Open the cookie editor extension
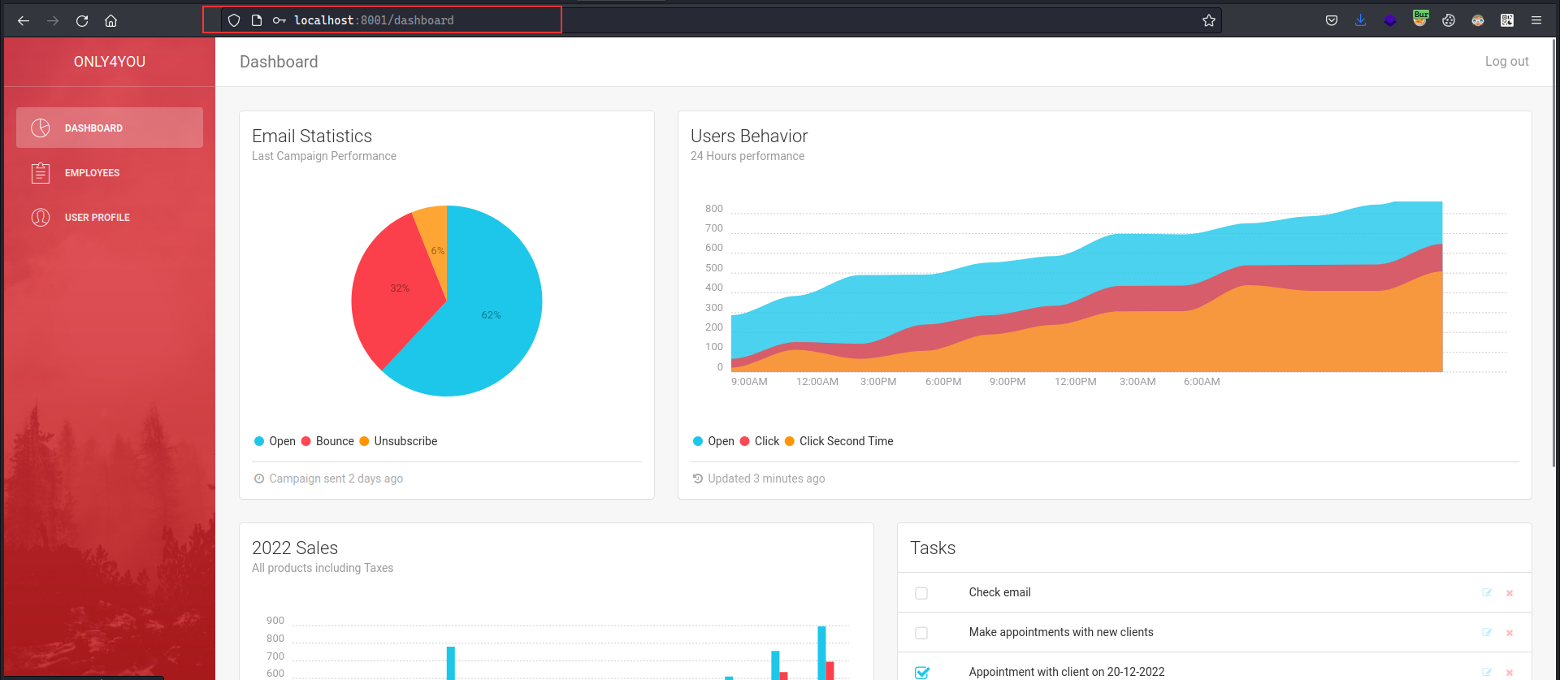Screen dimensions: 1560x680 click(x=1449, y=20)
